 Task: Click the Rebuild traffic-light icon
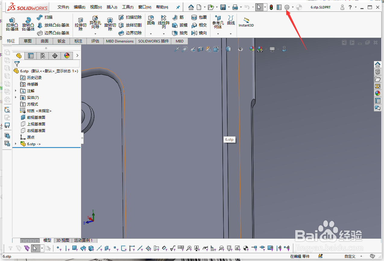pos(271,7)
